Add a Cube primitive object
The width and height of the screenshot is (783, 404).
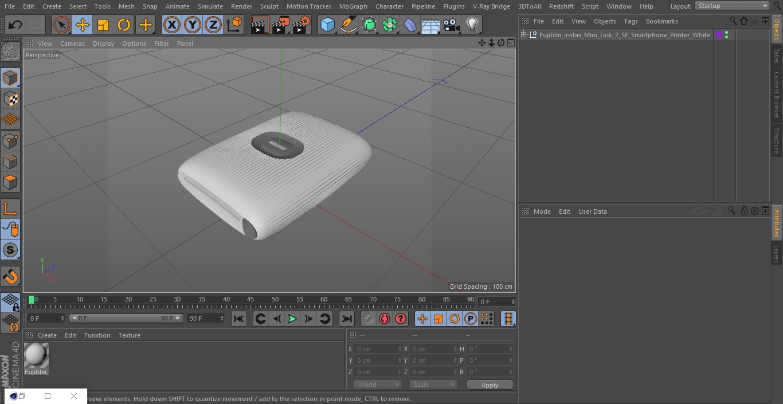[x=327, y=25]
